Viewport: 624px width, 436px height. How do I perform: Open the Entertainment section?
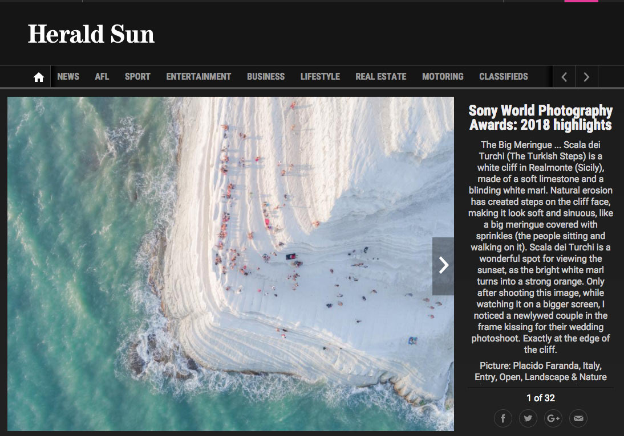198,77
